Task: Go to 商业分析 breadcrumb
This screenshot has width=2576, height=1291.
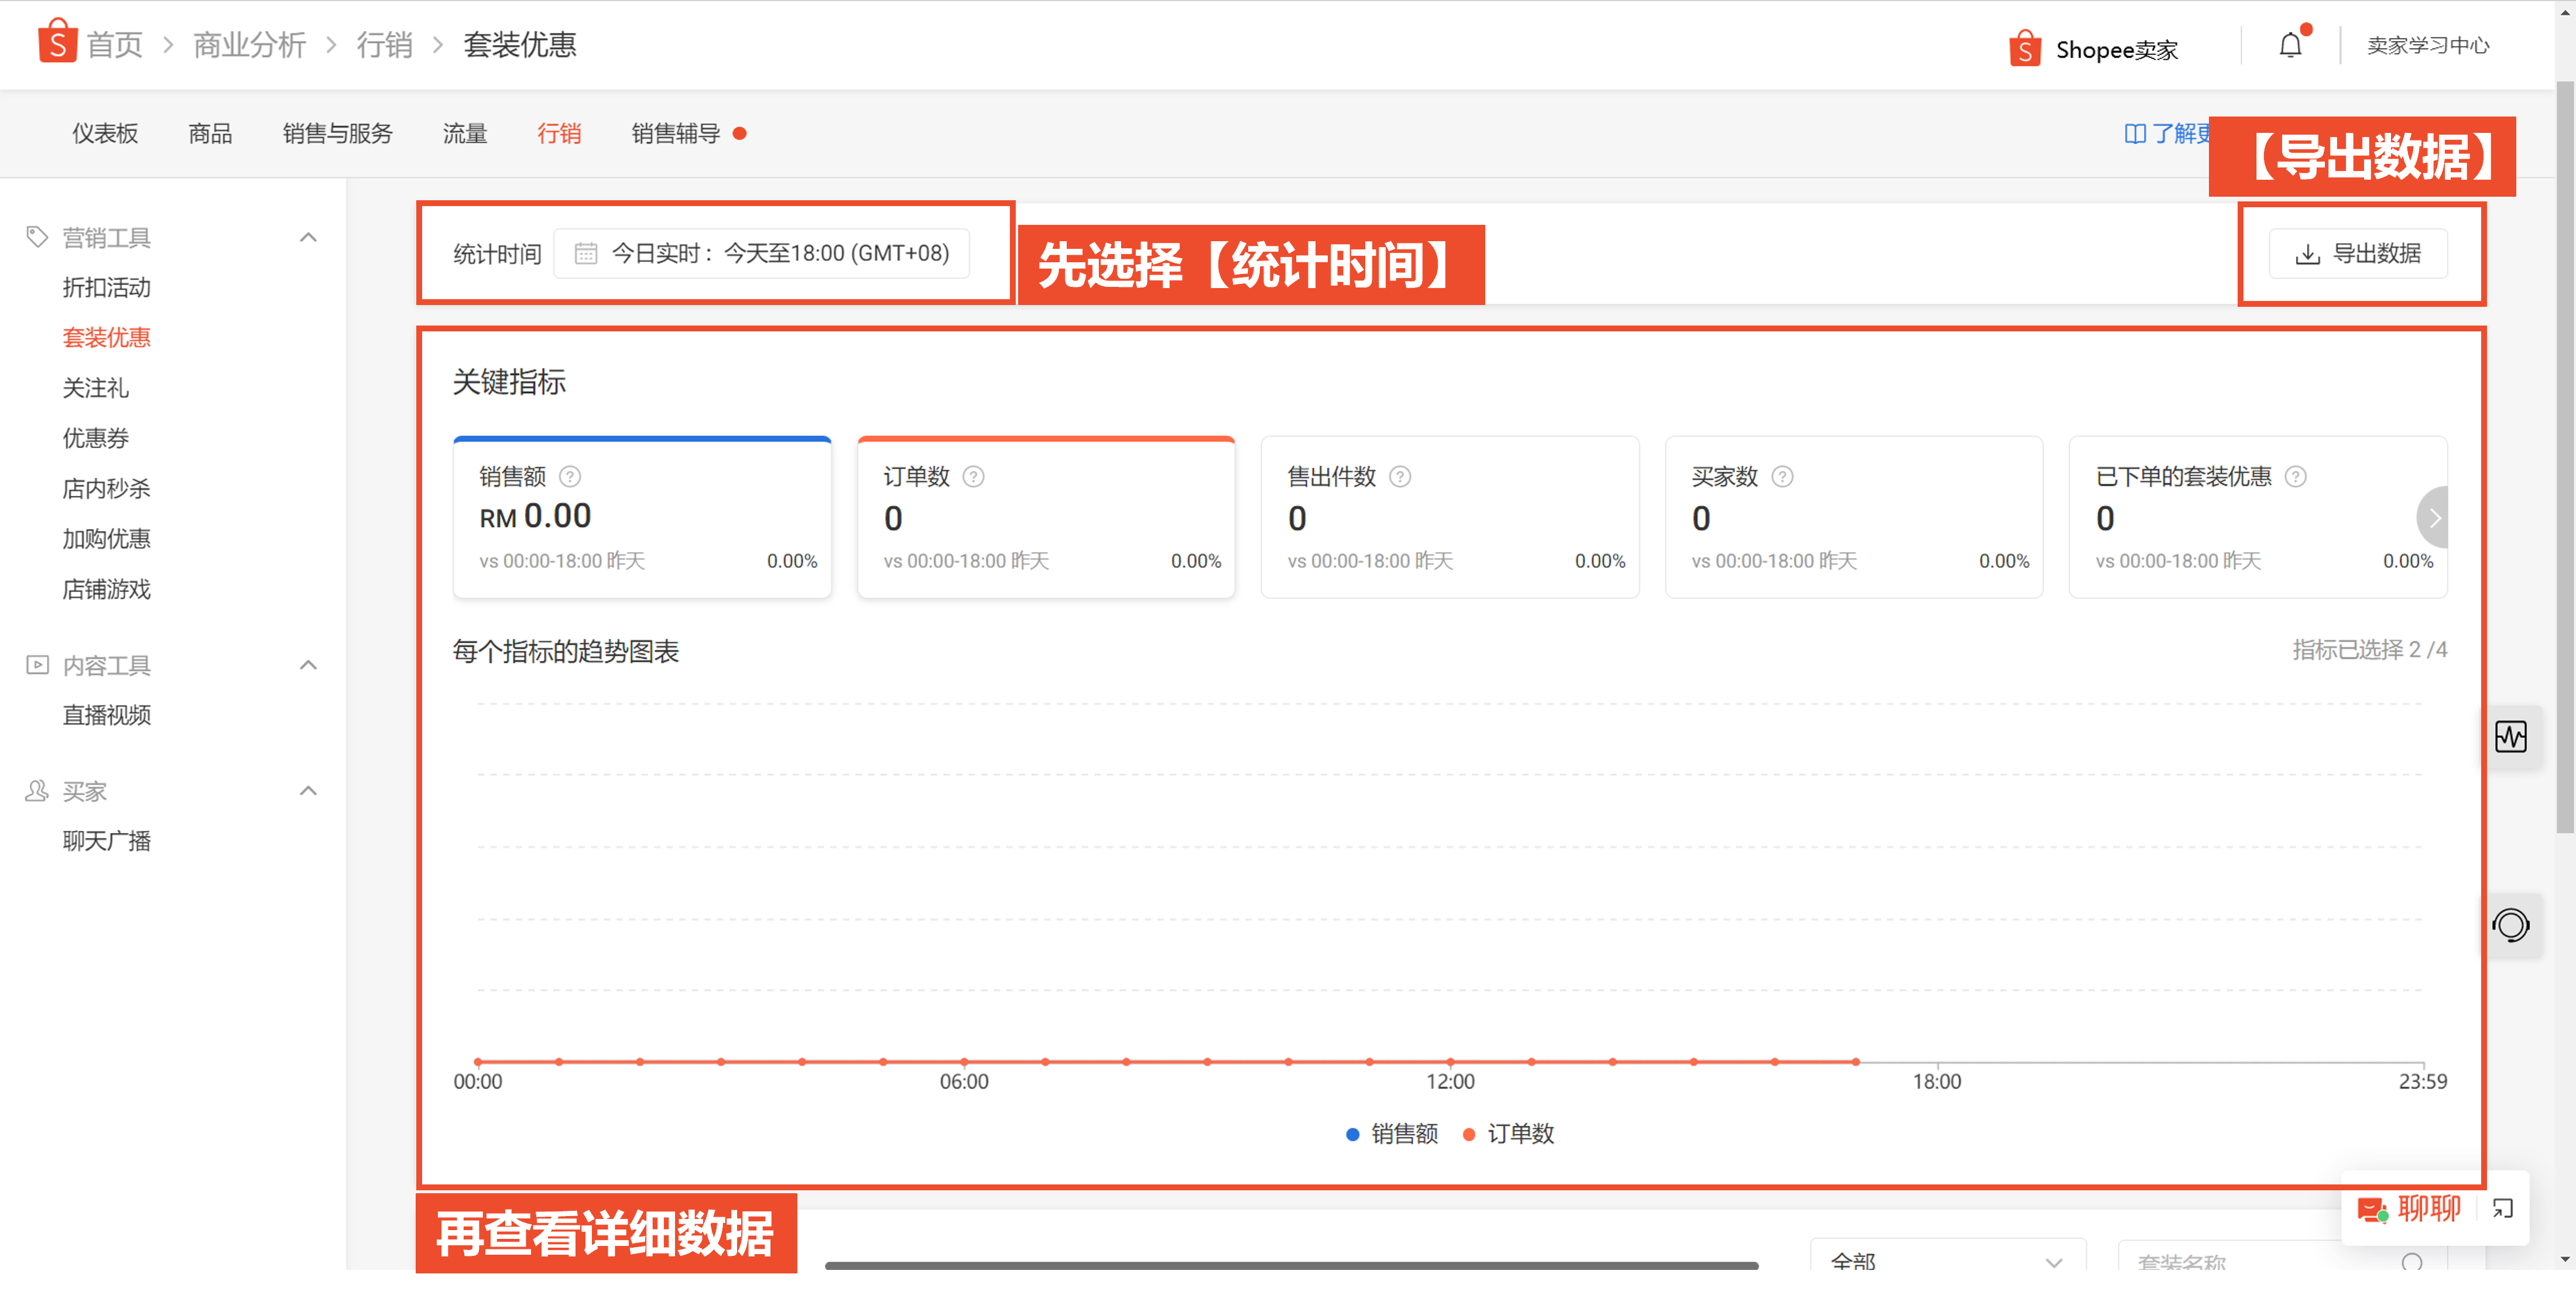Action: coord(249,44)
